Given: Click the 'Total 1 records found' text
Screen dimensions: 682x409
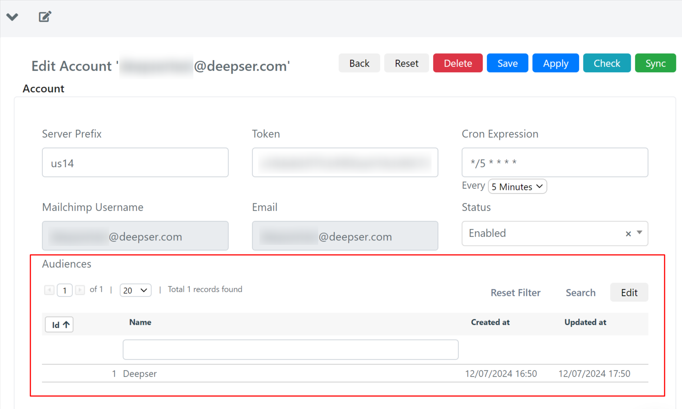Looking at the screenshot, I should click(205, 289).
